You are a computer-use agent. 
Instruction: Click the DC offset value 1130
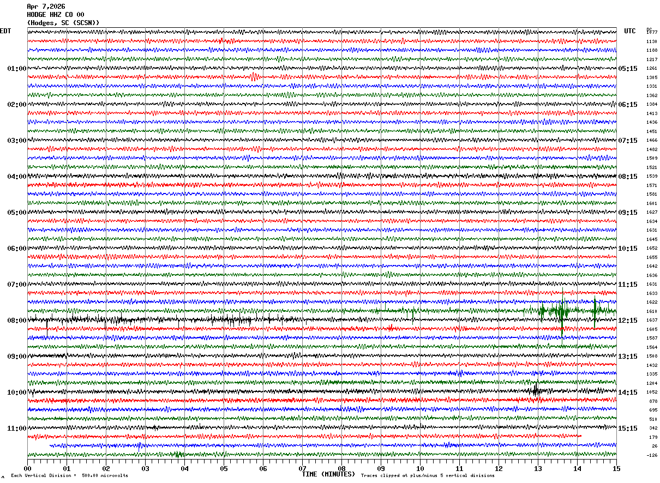[x=652, y=41]
